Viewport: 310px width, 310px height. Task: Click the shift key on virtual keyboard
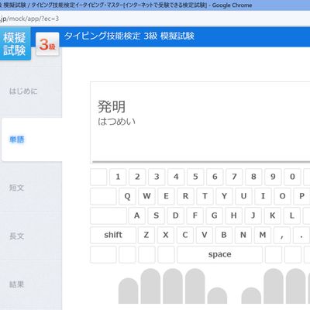[113, 235]
